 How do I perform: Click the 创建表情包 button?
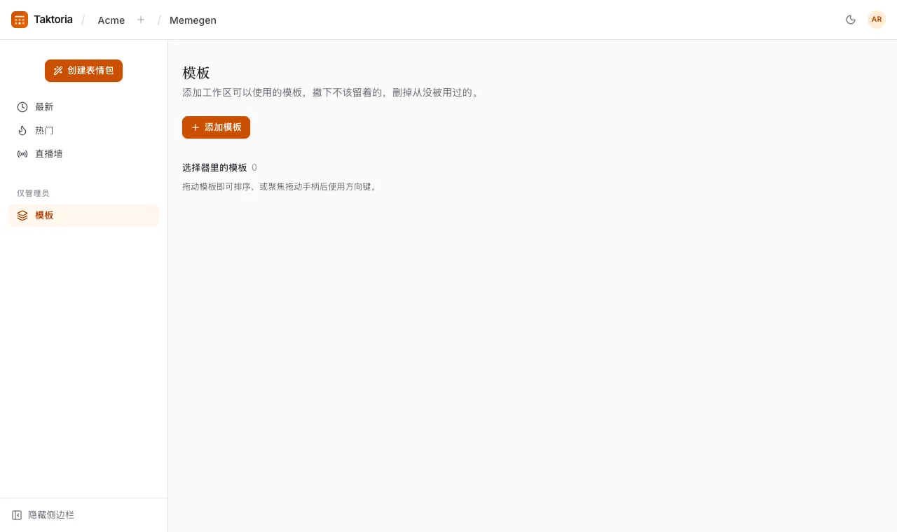tap(83, 71)
